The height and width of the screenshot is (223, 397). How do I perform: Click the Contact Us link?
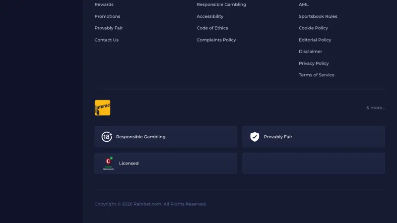pos(106,40)
